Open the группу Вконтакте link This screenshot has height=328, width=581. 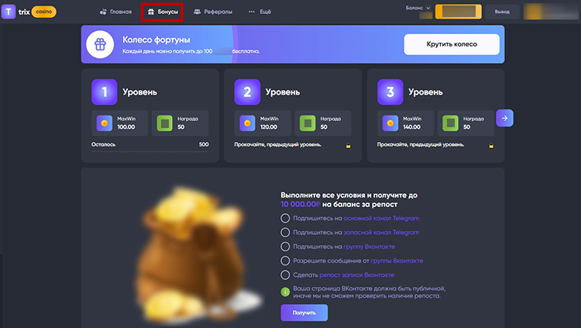[369, 247]
